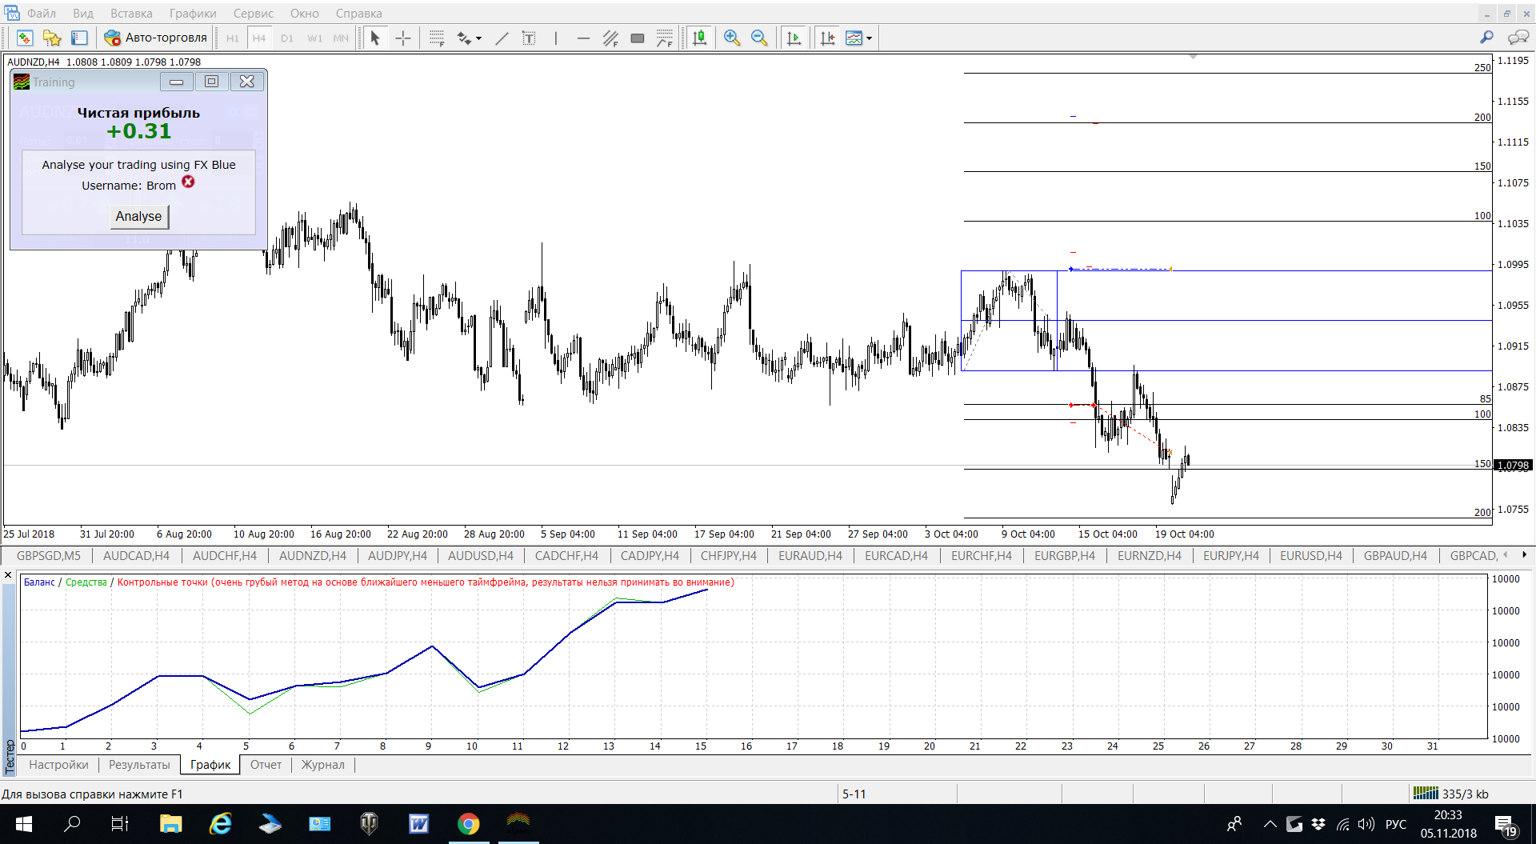Image resolution: width=1536 pixels, height=844 pixels.
Task: Select the rectangle shape tool
Action: pos(638,38)
